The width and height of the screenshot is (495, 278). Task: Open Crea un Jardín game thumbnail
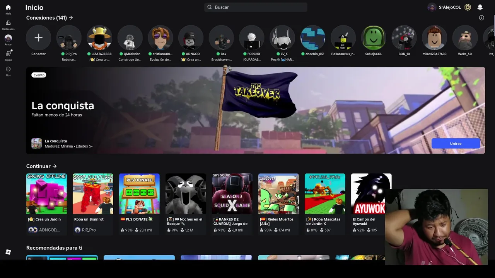pyautogui.click(x=46, y=193)
